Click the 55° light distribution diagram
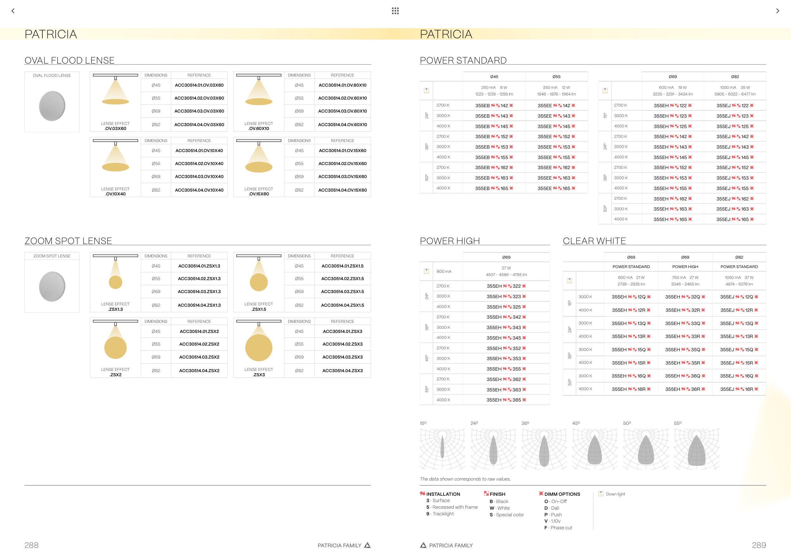The image size is (791, 559). (x=697, y=449)
